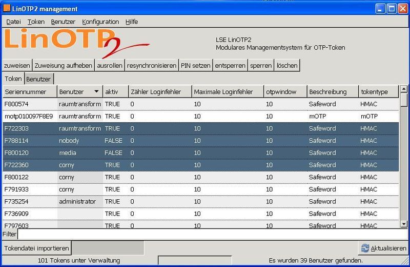Sort by aktiv column header

(116, 92)
